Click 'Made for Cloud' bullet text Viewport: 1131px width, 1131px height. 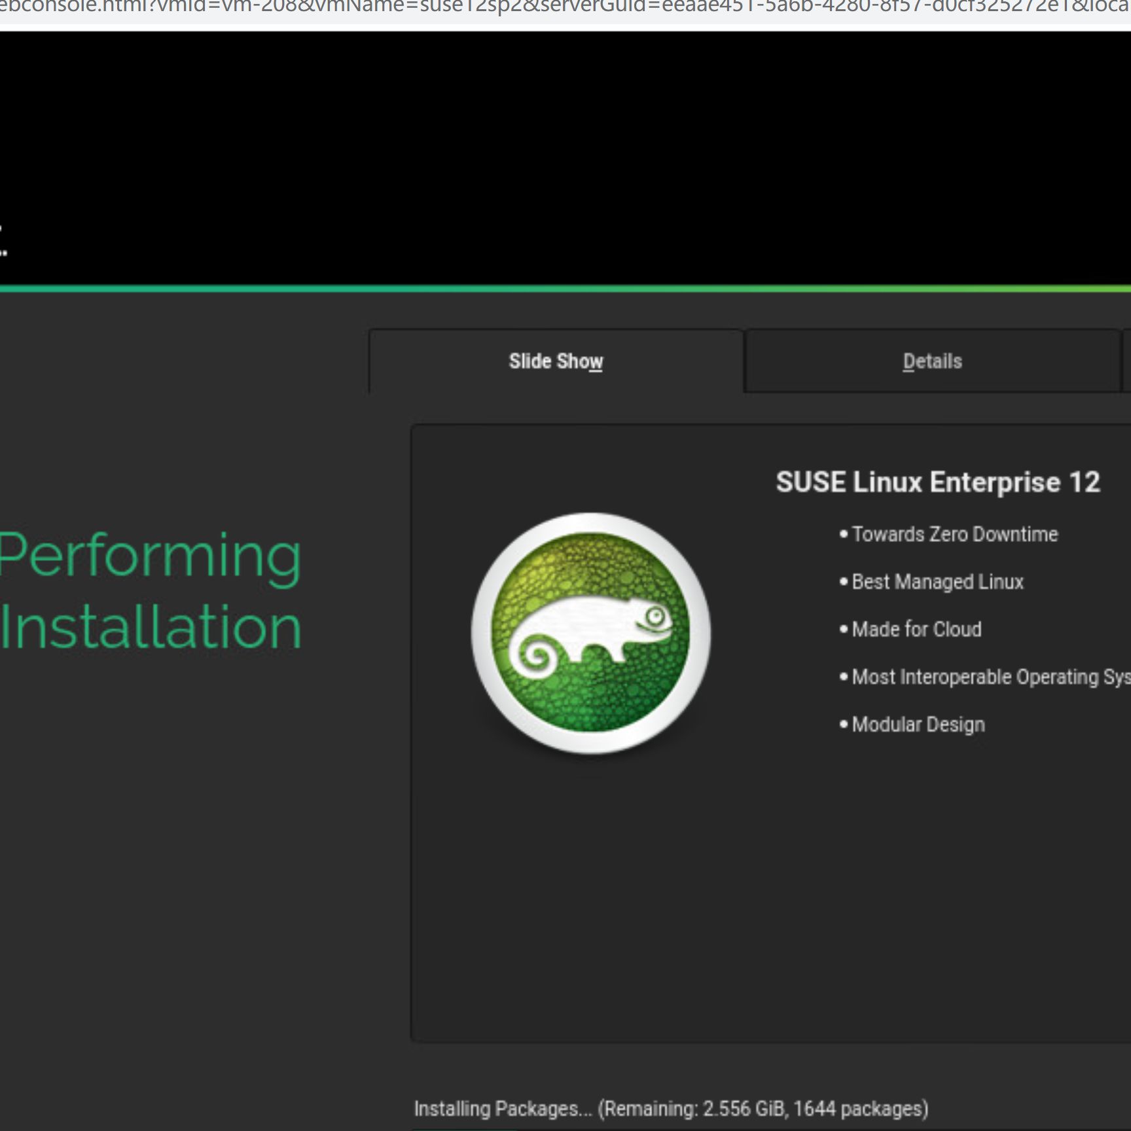(916, 629)
